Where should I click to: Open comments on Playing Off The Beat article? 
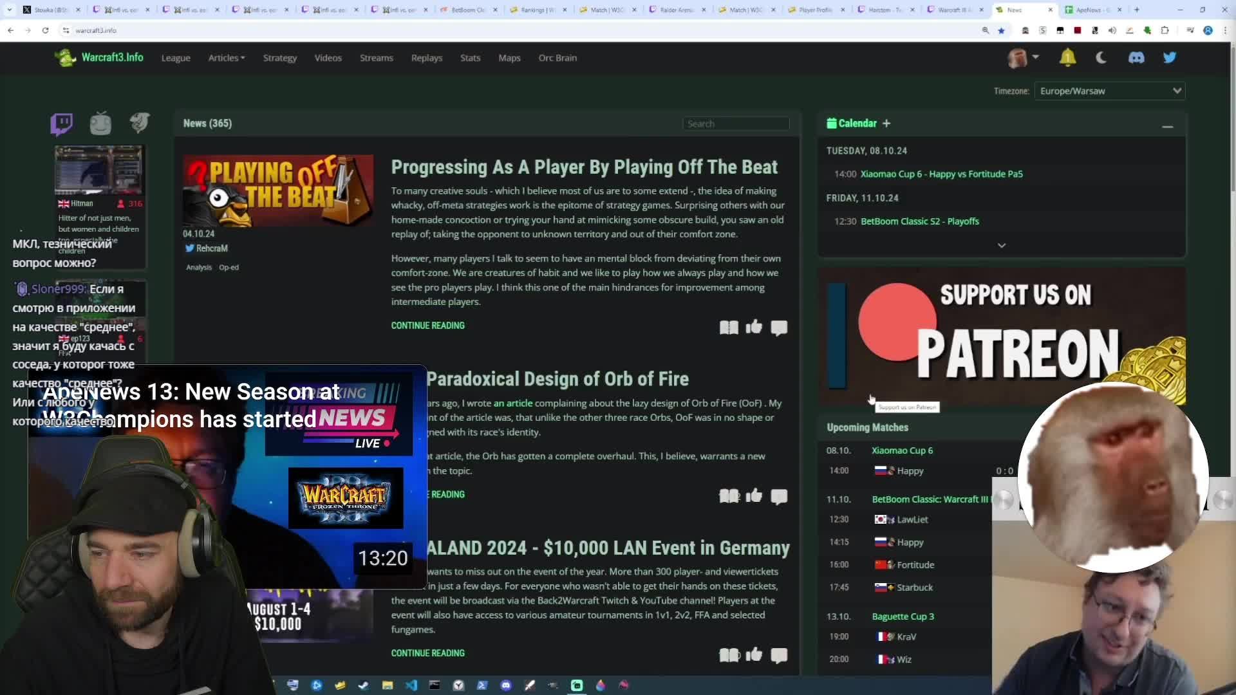tap(779, 328)
